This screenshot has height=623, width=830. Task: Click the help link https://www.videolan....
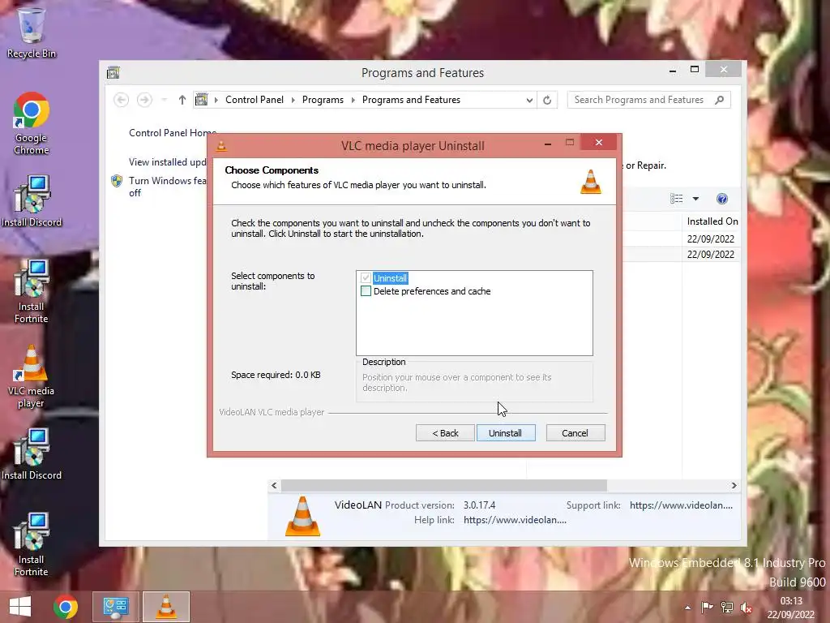tap(515, 520)
